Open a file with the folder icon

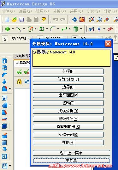point(15,20)
